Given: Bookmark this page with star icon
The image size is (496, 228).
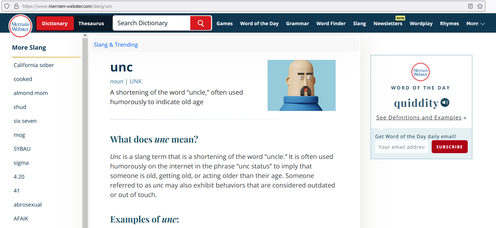Looking at the screenshot, I should [x=480, y=6].
